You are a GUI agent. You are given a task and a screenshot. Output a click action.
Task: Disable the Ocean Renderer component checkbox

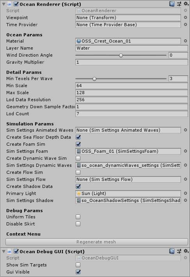(x=16, y=4)
